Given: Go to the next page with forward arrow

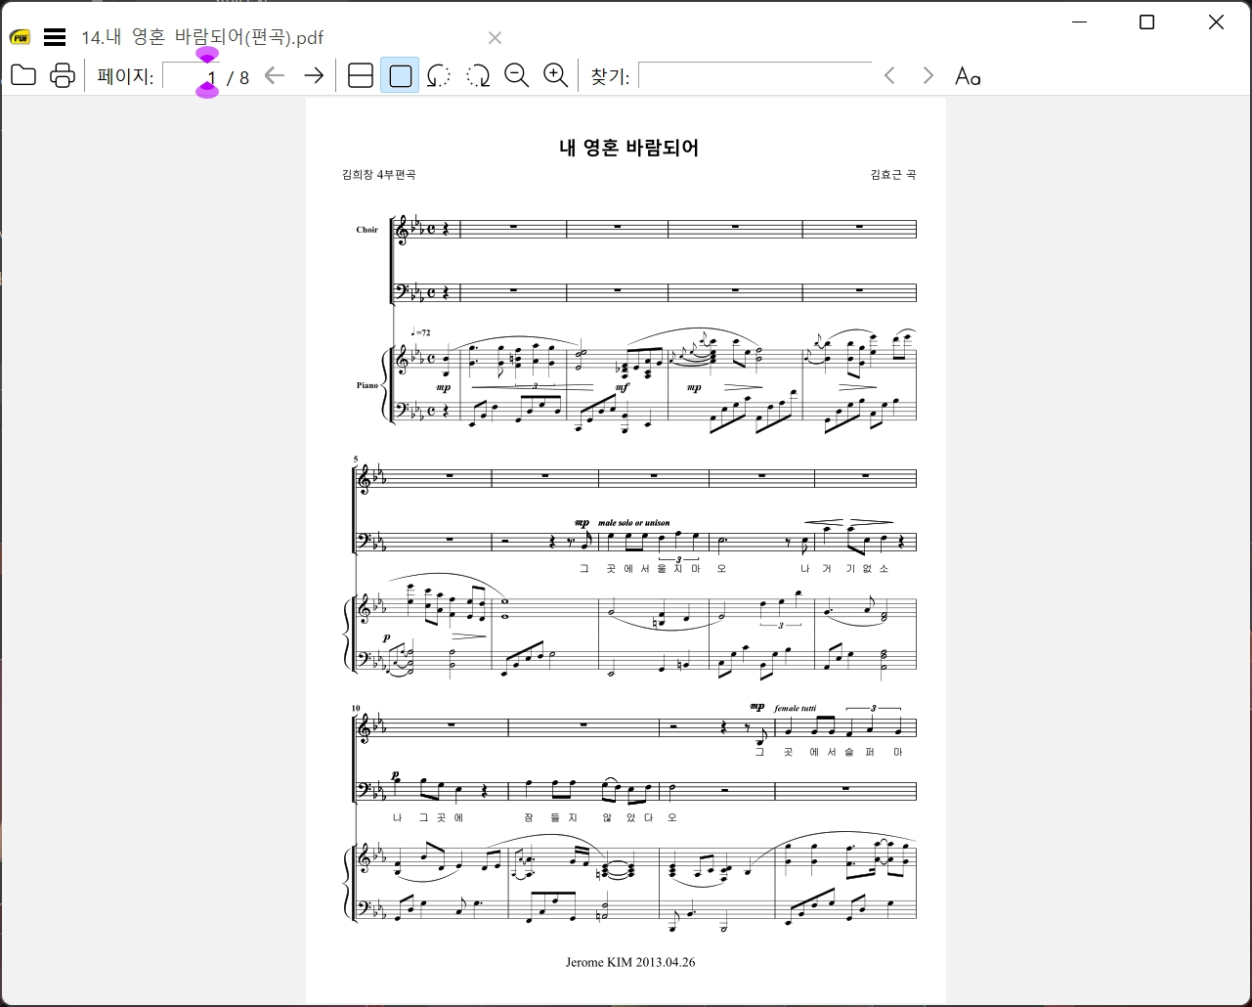Looking at the screenshot, I should coord(313,74).
